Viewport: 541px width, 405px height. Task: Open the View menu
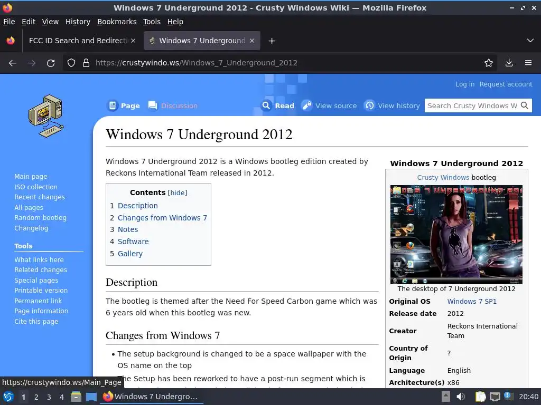(50, 22)
